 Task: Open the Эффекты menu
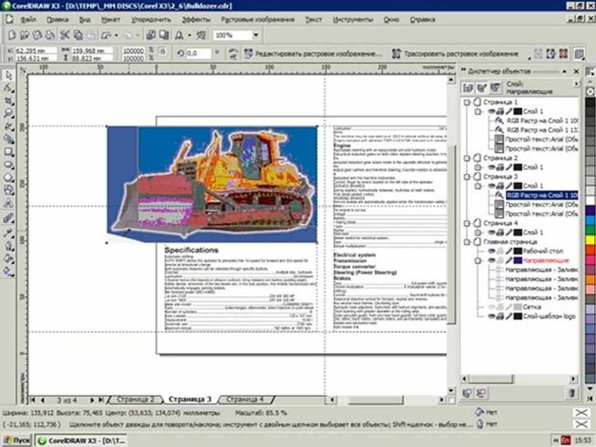pyautogui.click(x=196, y=19)
